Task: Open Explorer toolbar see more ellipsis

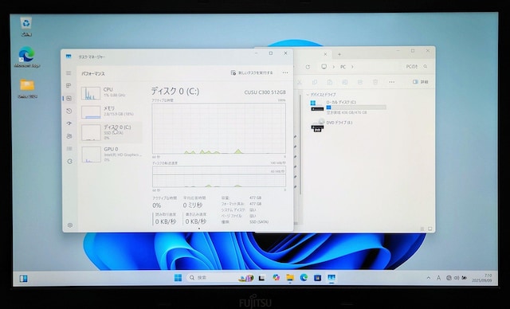Action: [x=391, y=82]
